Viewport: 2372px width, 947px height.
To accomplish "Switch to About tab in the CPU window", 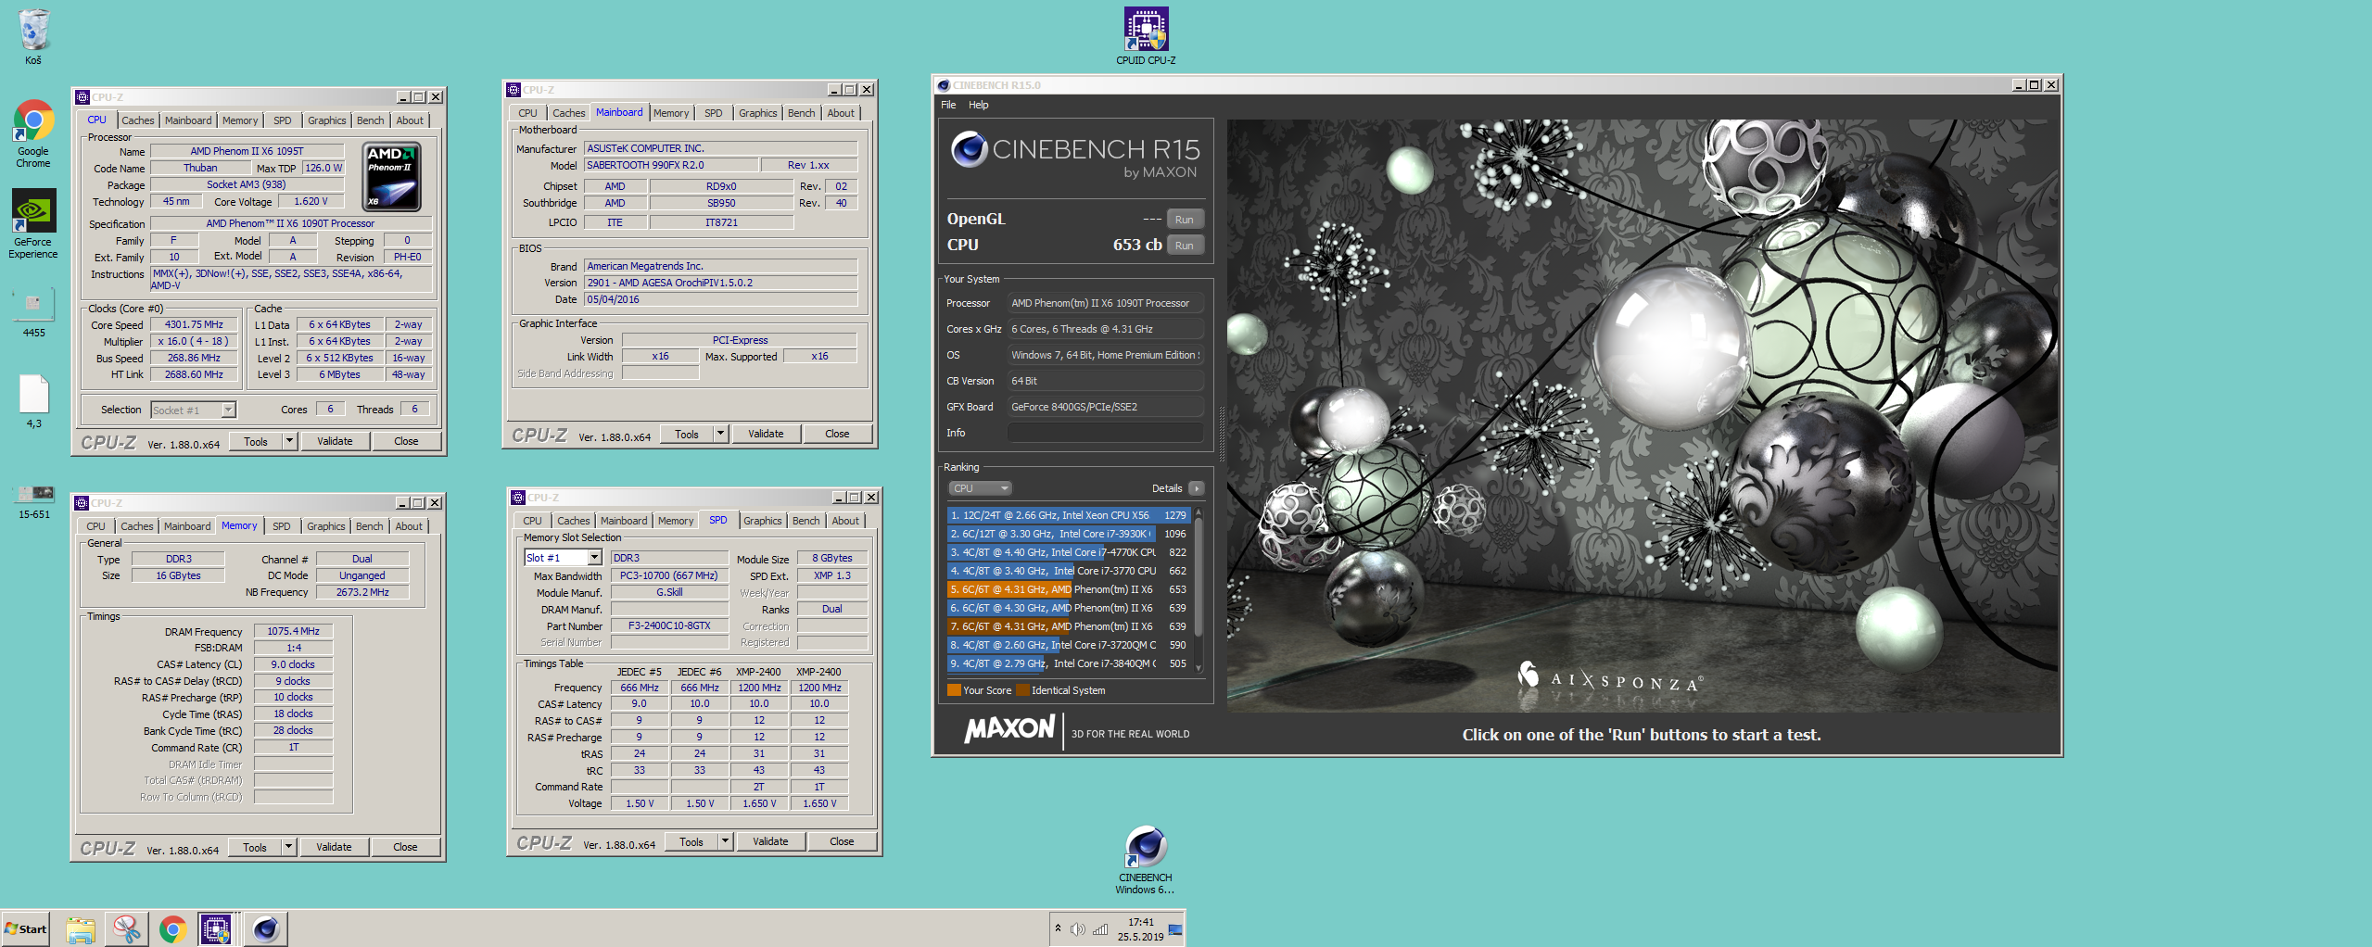I will [x=410, y=120].
